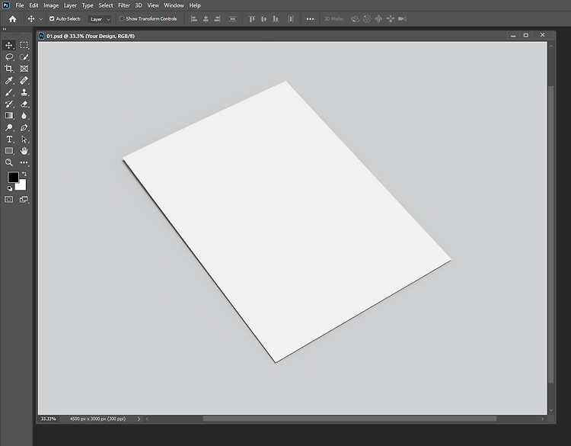Select the Lasso tool
This screenshot has width=571, height=446.
click(8, 57)
